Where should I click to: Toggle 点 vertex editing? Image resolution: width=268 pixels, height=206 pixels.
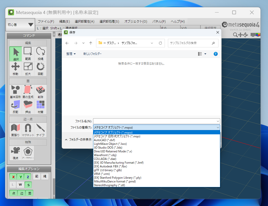pos(14,193)
